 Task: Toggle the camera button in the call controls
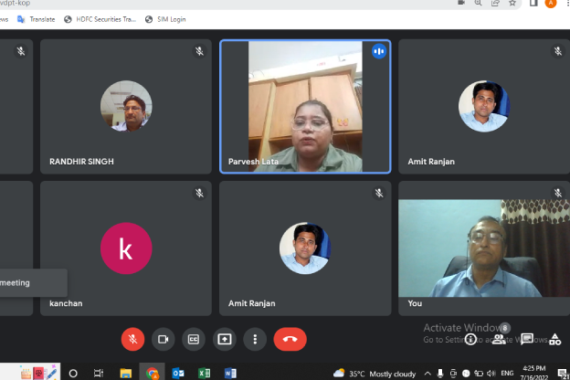click(164, 339)
